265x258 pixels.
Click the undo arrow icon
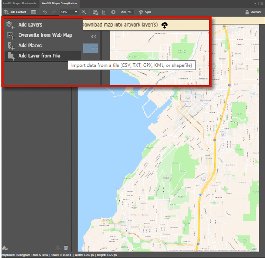(45, 12)
